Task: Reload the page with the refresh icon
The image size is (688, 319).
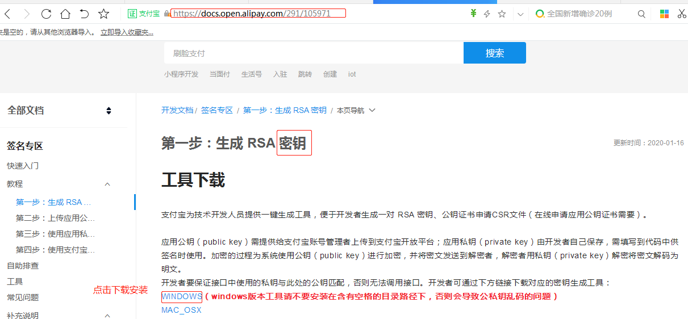Action: click(46, 14)
